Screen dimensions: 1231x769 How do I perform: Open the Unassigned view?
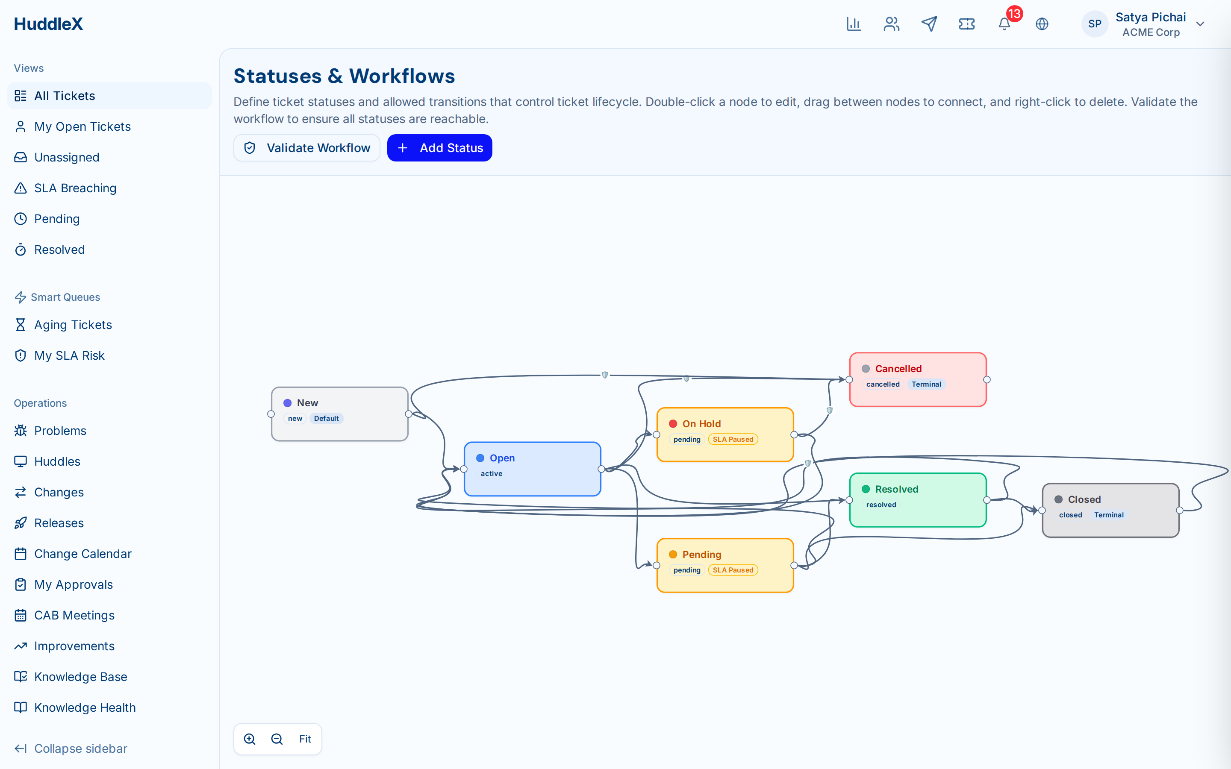pyautogui.click(x=109, y=157)
